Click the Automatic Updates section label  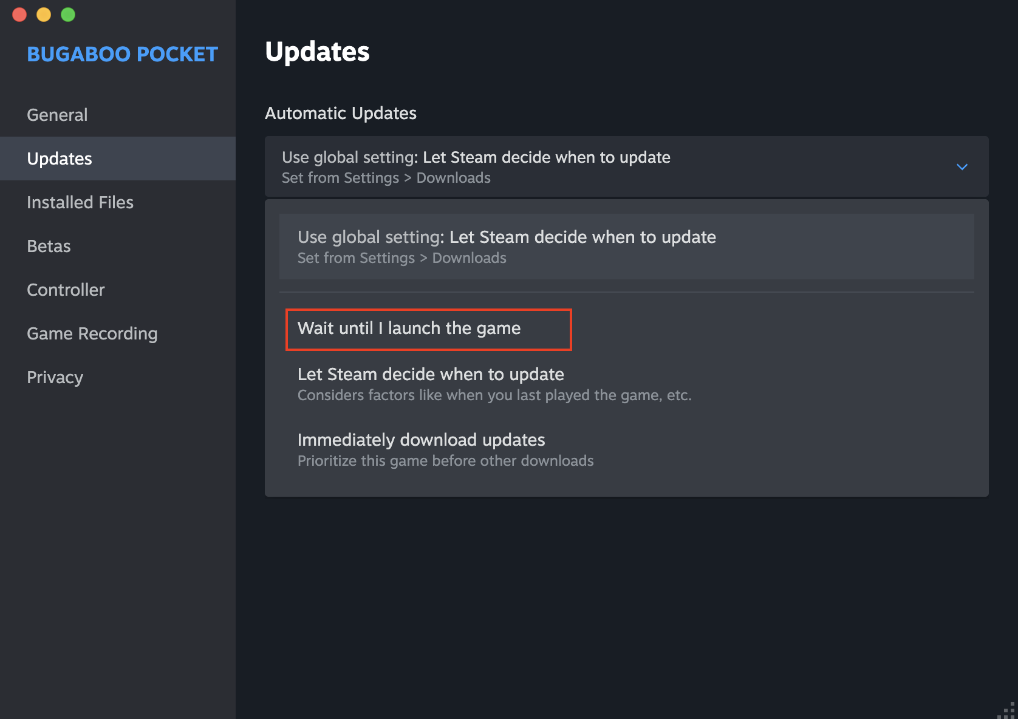(x=341, y=113)
